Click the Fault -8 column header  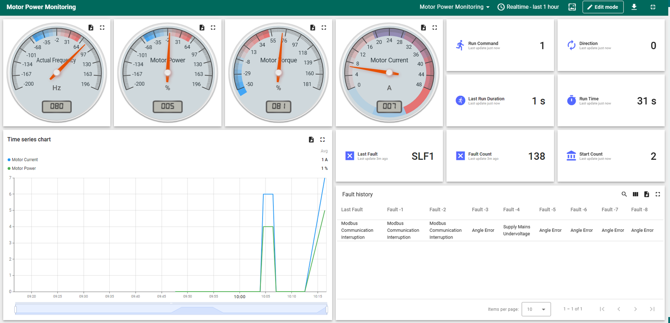pyautogui.click(x=639, y=210)
